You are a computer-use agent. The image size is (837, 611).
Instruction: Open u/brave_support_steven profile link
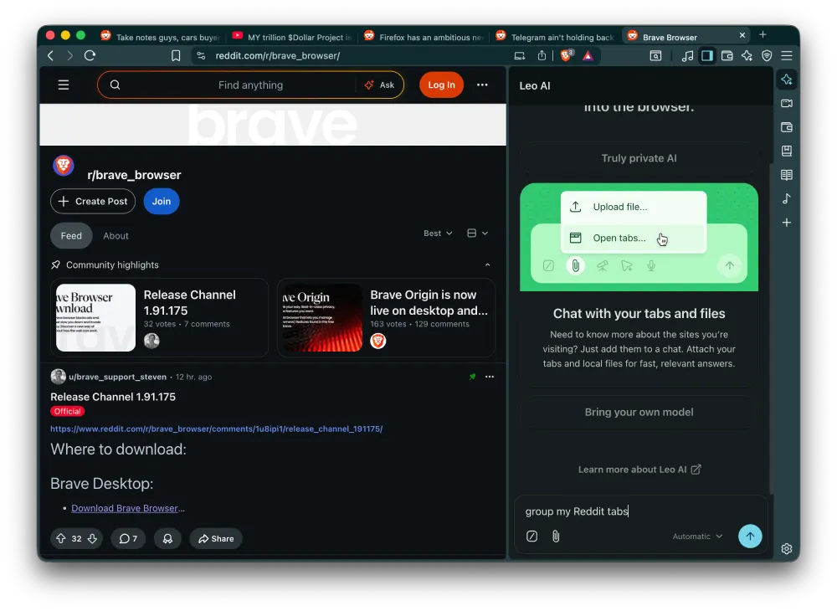[x=117, y=377]
